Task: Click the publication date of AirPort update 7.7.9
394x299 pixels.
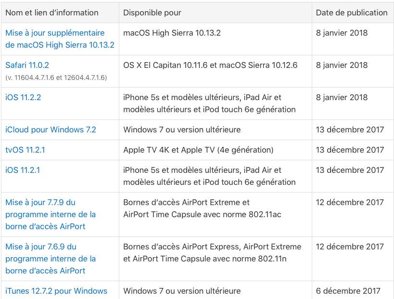Action: [x=350, y=202]
